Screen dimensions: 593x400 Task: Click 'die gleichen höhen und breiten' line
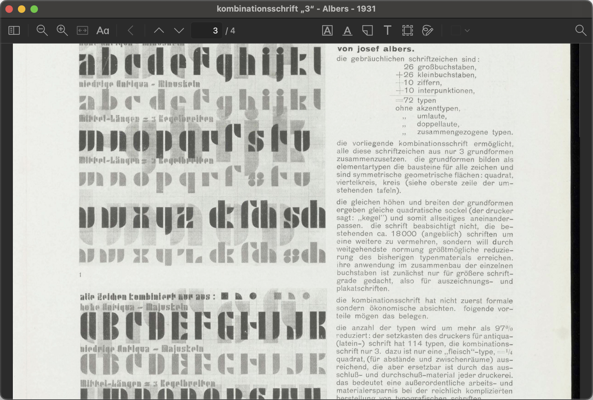(x=425, y=203)
